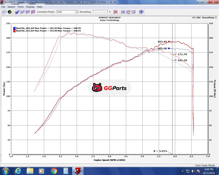The width and height of the screenshot is (219, 175).
Task: Open the Display menu
Action: click(x=30, y=7)
